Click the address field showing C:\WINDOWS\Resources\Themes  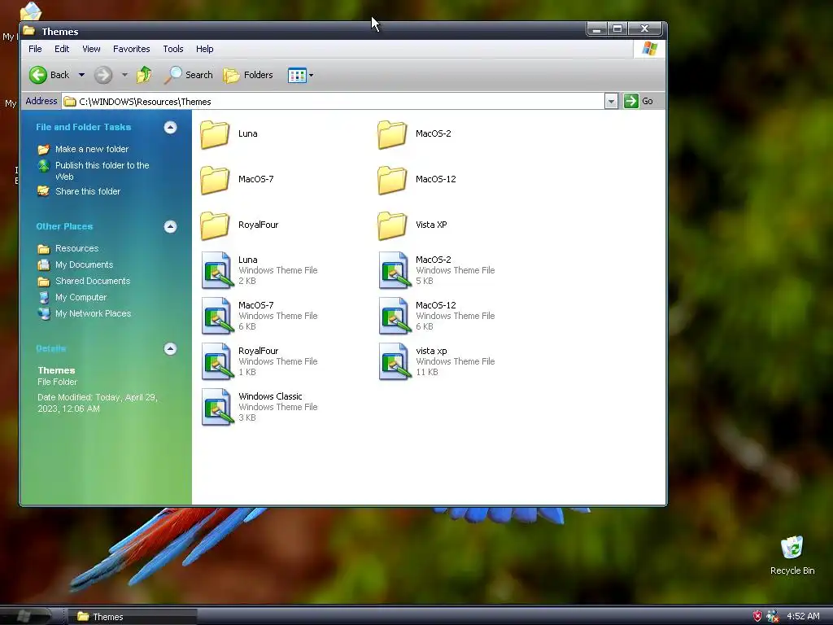(333, 102)
